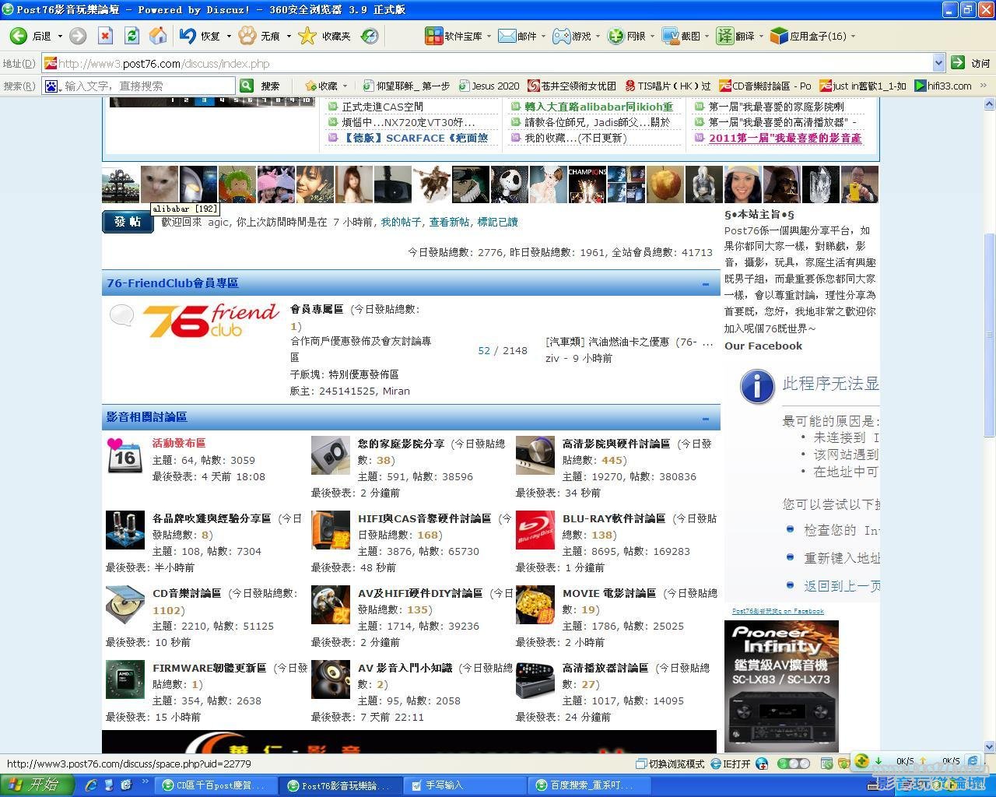996x797 pixels.
Task: Open dropdown arrow next to 无痕
Action: 289,36
